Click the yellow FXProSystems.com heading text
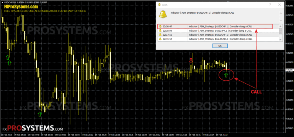The height and width of the screenshot is (137, 294). [x=21, y=7]
